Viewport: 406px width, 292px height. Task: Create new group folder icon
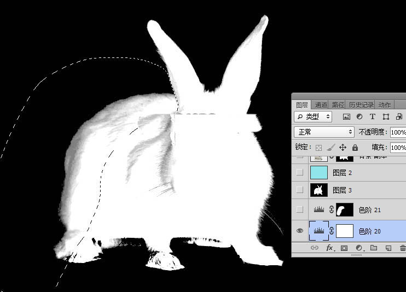pyautogui.click(x=374, y=248)
